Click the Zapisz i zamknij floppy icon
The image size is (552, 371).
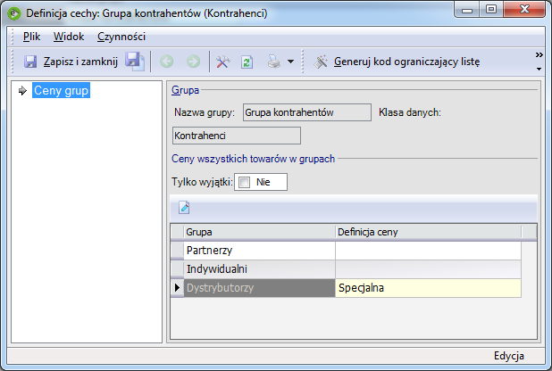coord(30,62)
